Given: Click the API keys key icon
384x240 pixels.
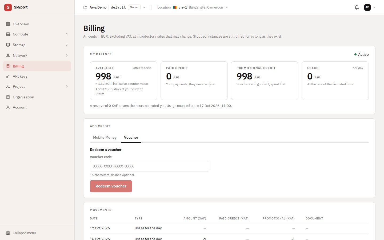Looking at the screenshot, I should click(x=8, y=76).
